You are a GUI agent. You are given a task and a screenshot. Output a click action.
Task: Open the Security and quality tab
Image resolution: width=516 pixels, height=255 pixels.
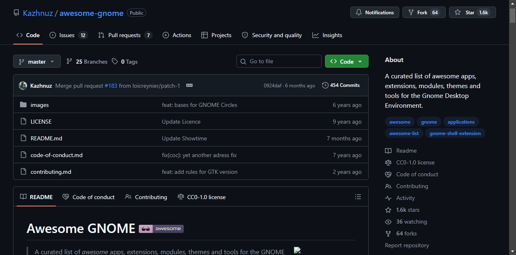tap(272, 35)
